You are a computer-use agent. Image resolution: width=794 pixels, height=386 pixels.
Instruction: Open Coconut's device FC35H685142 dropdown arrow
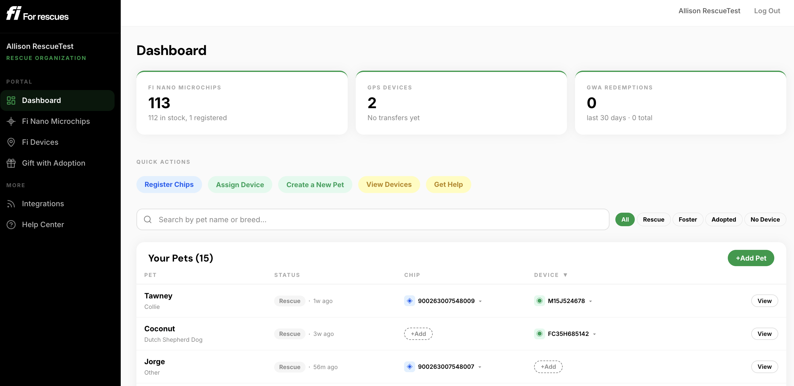click(x=594, y=334)
